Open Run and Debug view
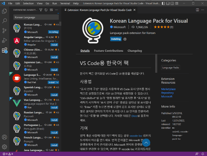This screenshot has height=156, width=207. 5,41
